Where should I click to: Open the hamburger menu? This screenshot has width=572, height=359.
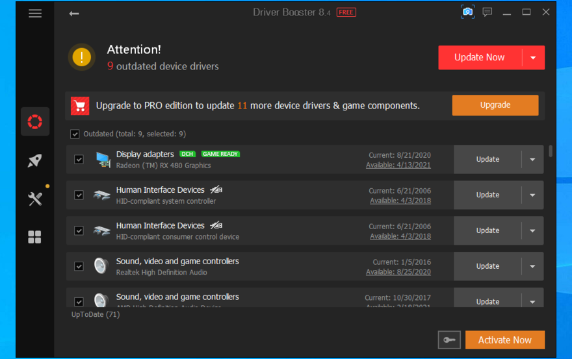tap(35, 14)
